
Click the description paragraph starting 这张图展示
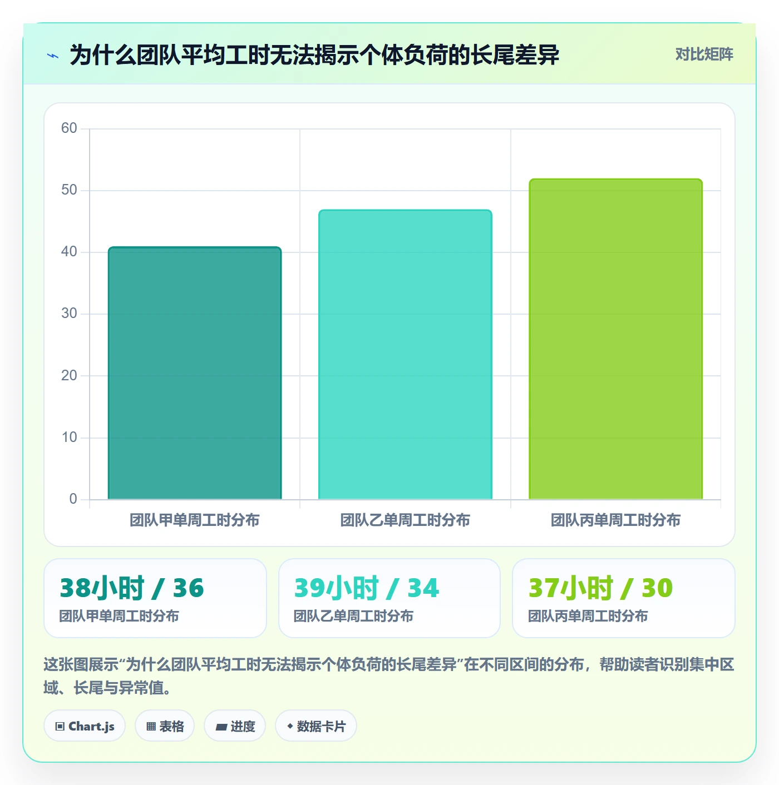[x=389, y=676]
